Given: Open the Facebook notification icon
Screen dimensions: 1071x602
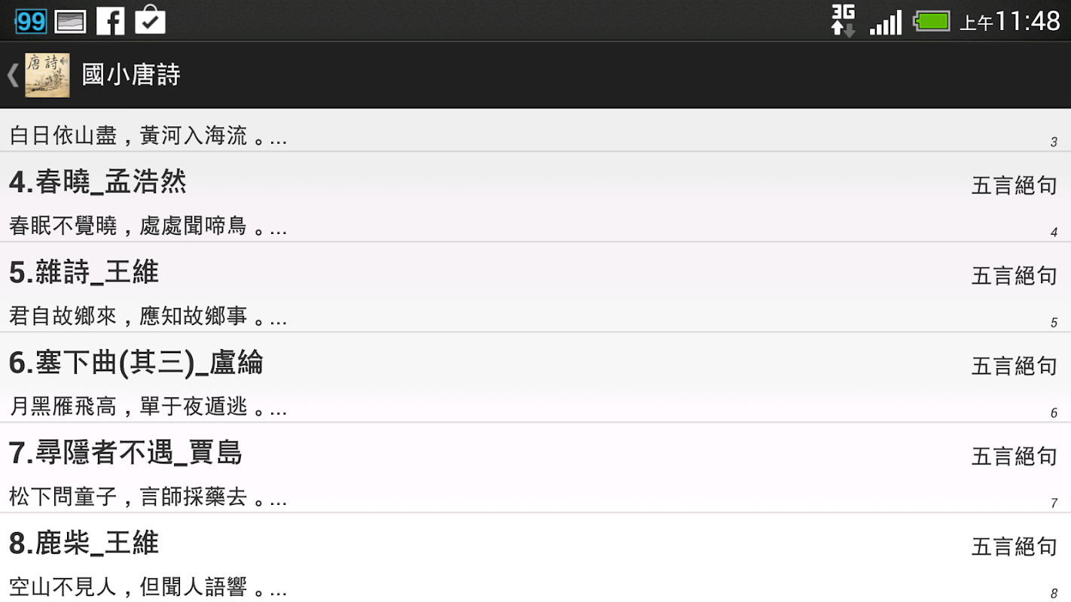Looking at the screenshot, I should 111,21.
